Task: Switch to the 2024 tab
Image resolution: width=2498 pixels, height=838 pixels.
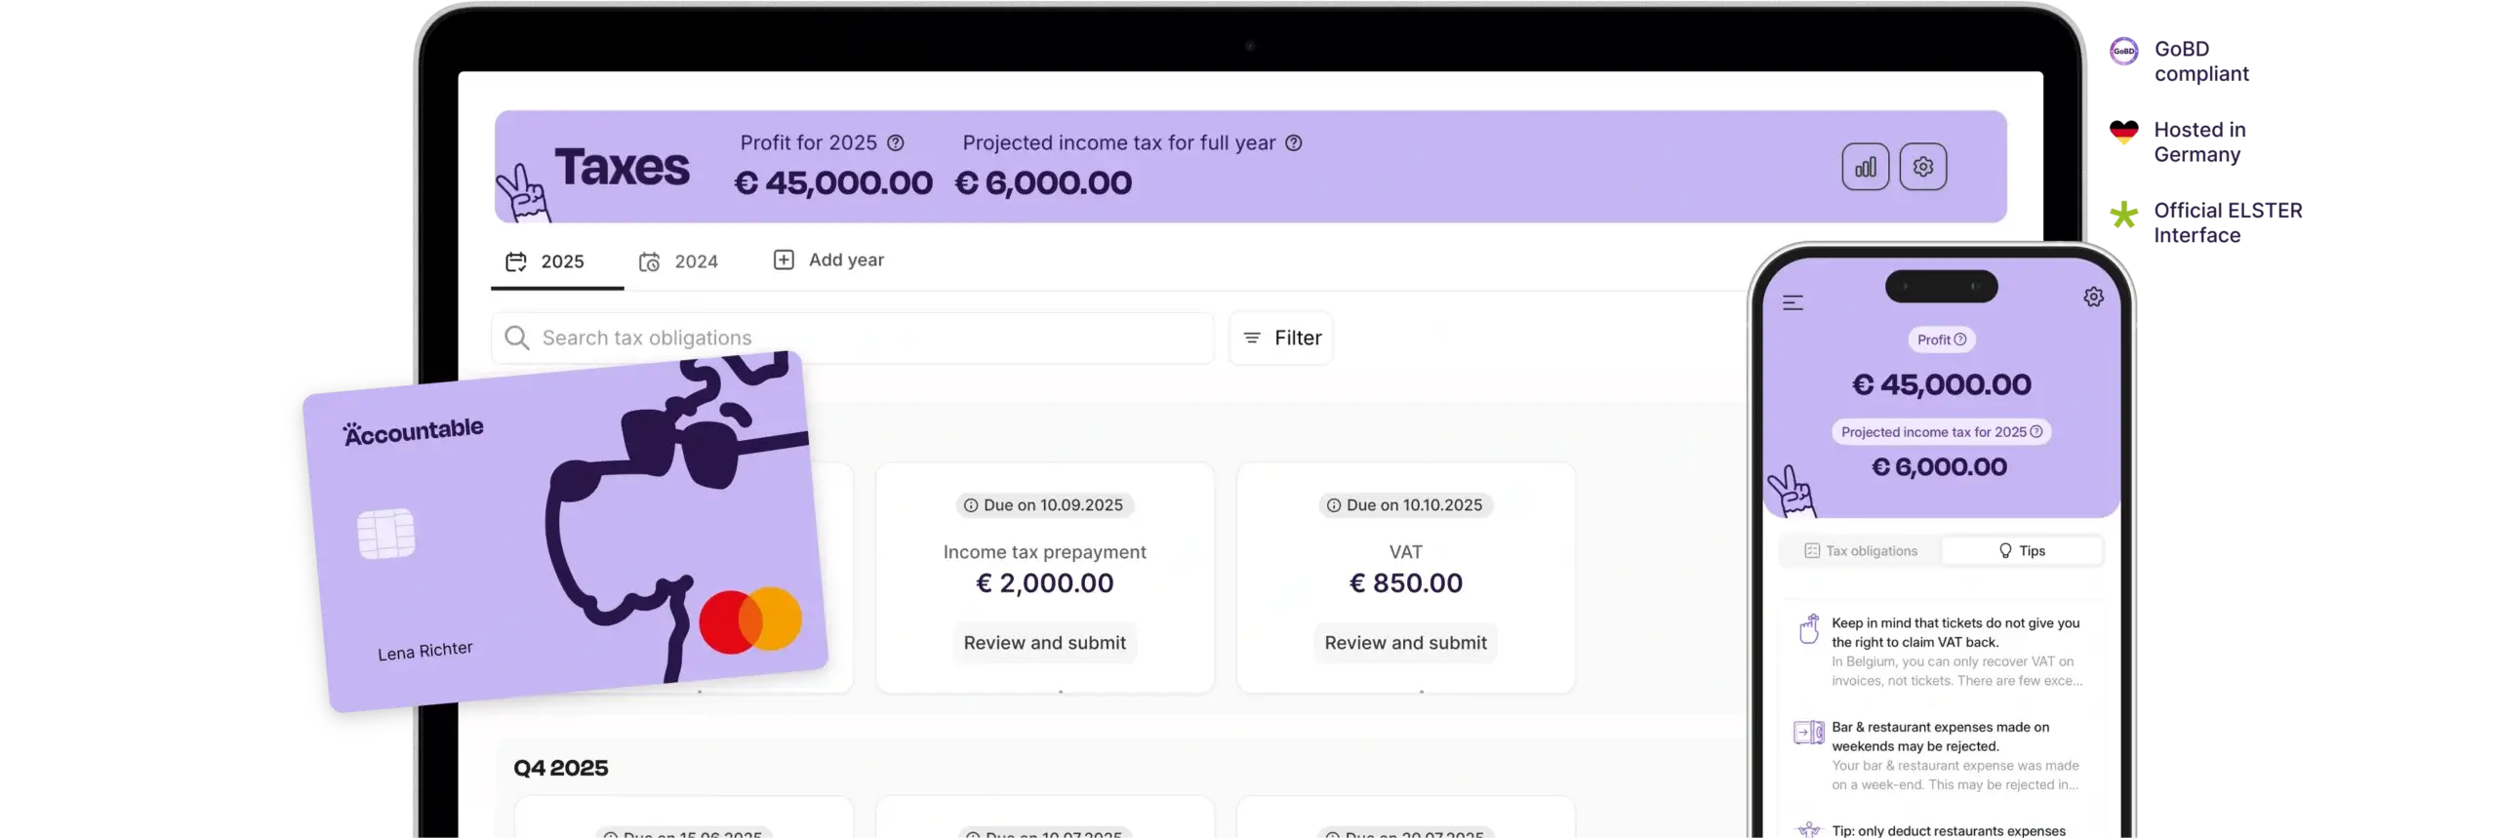Action: (x=678, y=261)
